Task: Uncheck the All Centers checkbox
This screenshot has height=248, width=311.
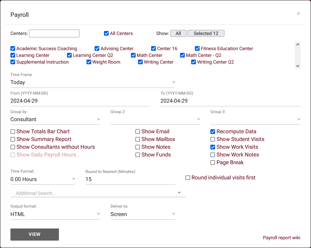Action: tap(106, 33)
